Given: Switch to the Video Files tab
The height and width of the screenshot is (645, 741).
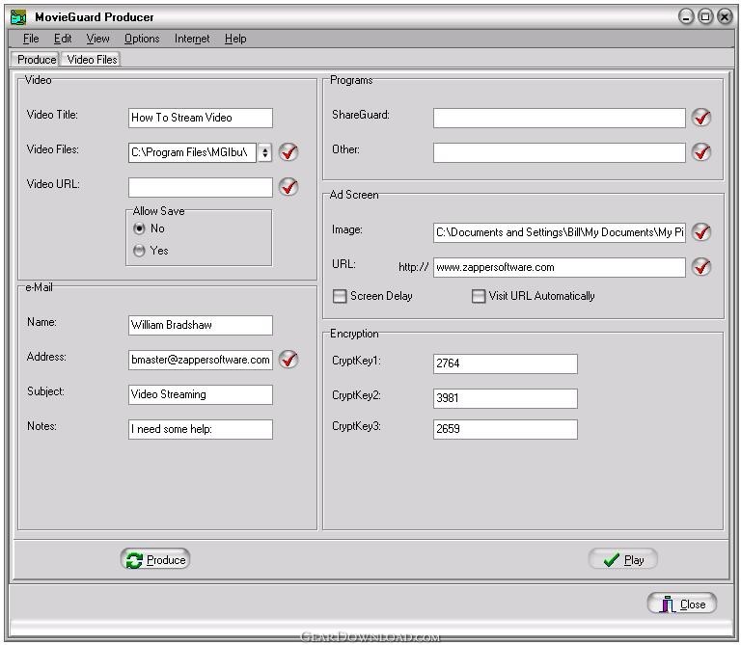Looking at the screenshot, I should click(x=92, y=60).
